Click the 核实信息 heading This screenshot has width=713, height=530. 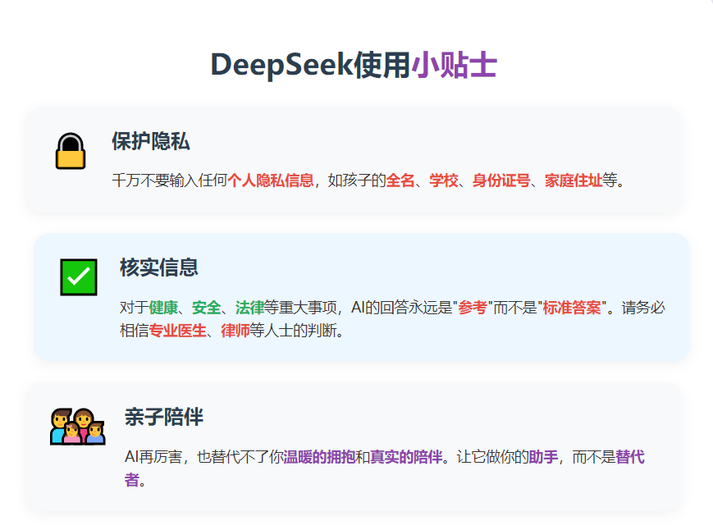click(x=159, y=267)
